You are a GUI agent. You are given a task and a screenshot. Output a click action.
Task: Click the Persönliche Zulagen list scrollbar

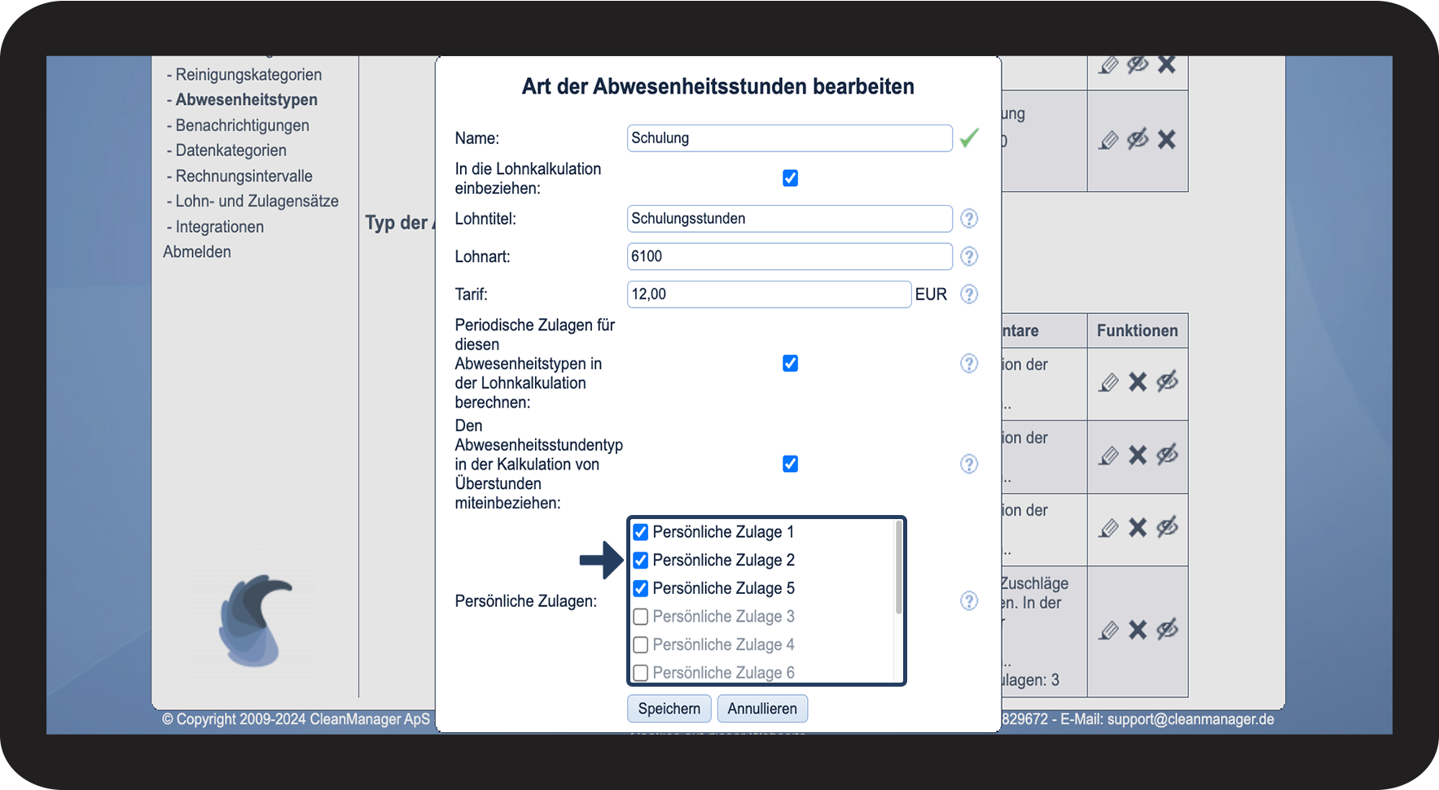pos(898,567)
